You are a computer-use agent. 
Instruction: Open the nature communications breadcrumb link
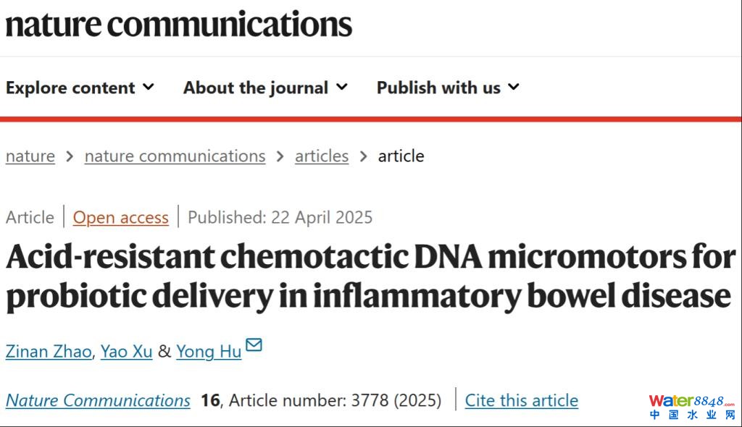(175, 156)
